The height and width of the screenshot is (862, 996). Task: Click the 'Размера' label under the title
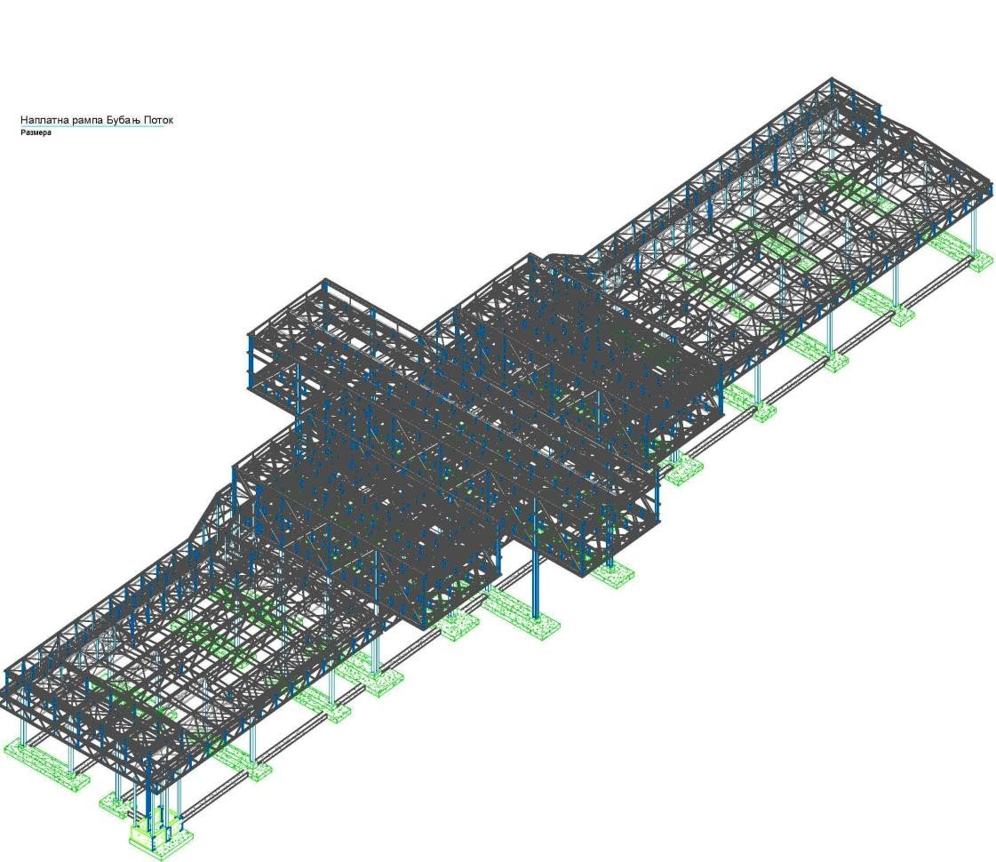point(36,132)
